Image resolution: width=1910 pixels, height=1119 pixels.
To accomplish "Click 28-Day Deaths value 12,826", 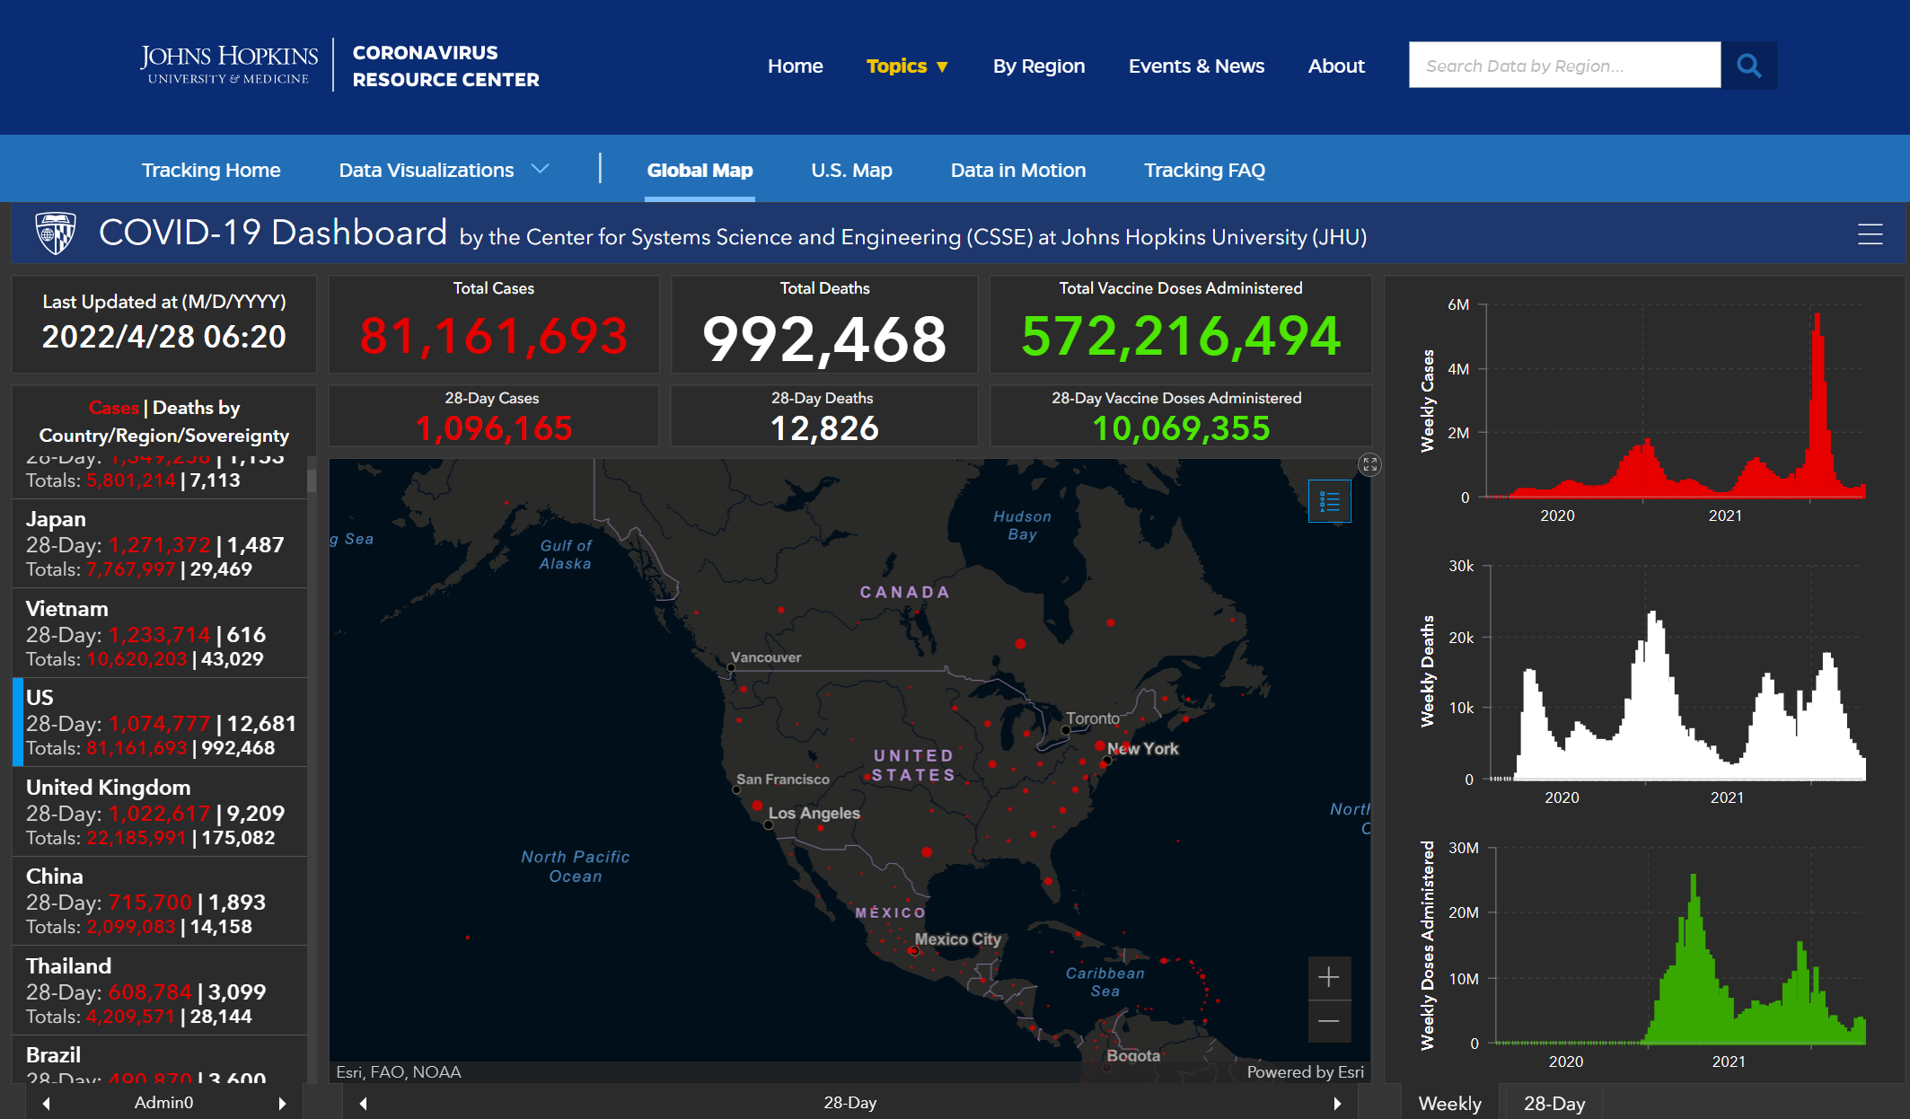I will click(x=824, y=428).
